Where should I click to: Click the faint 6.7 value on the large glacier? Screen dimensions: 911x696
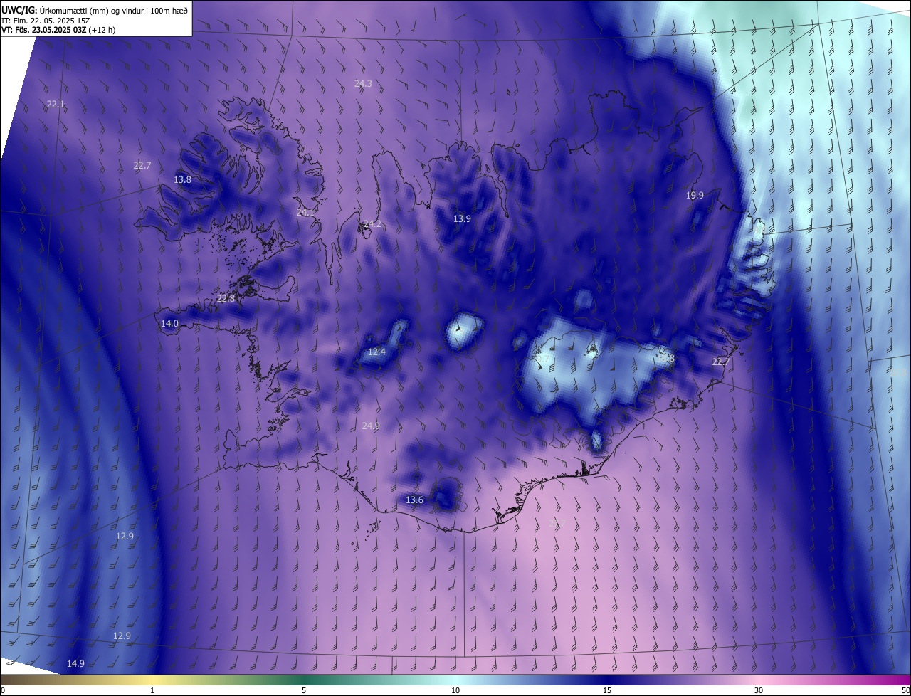(x=544, y=360)
